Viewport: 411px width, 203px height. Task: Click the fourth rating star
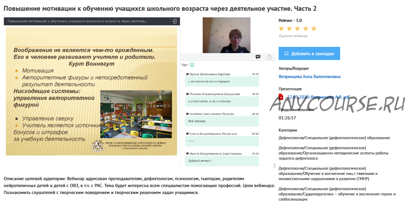click(305, 28)
